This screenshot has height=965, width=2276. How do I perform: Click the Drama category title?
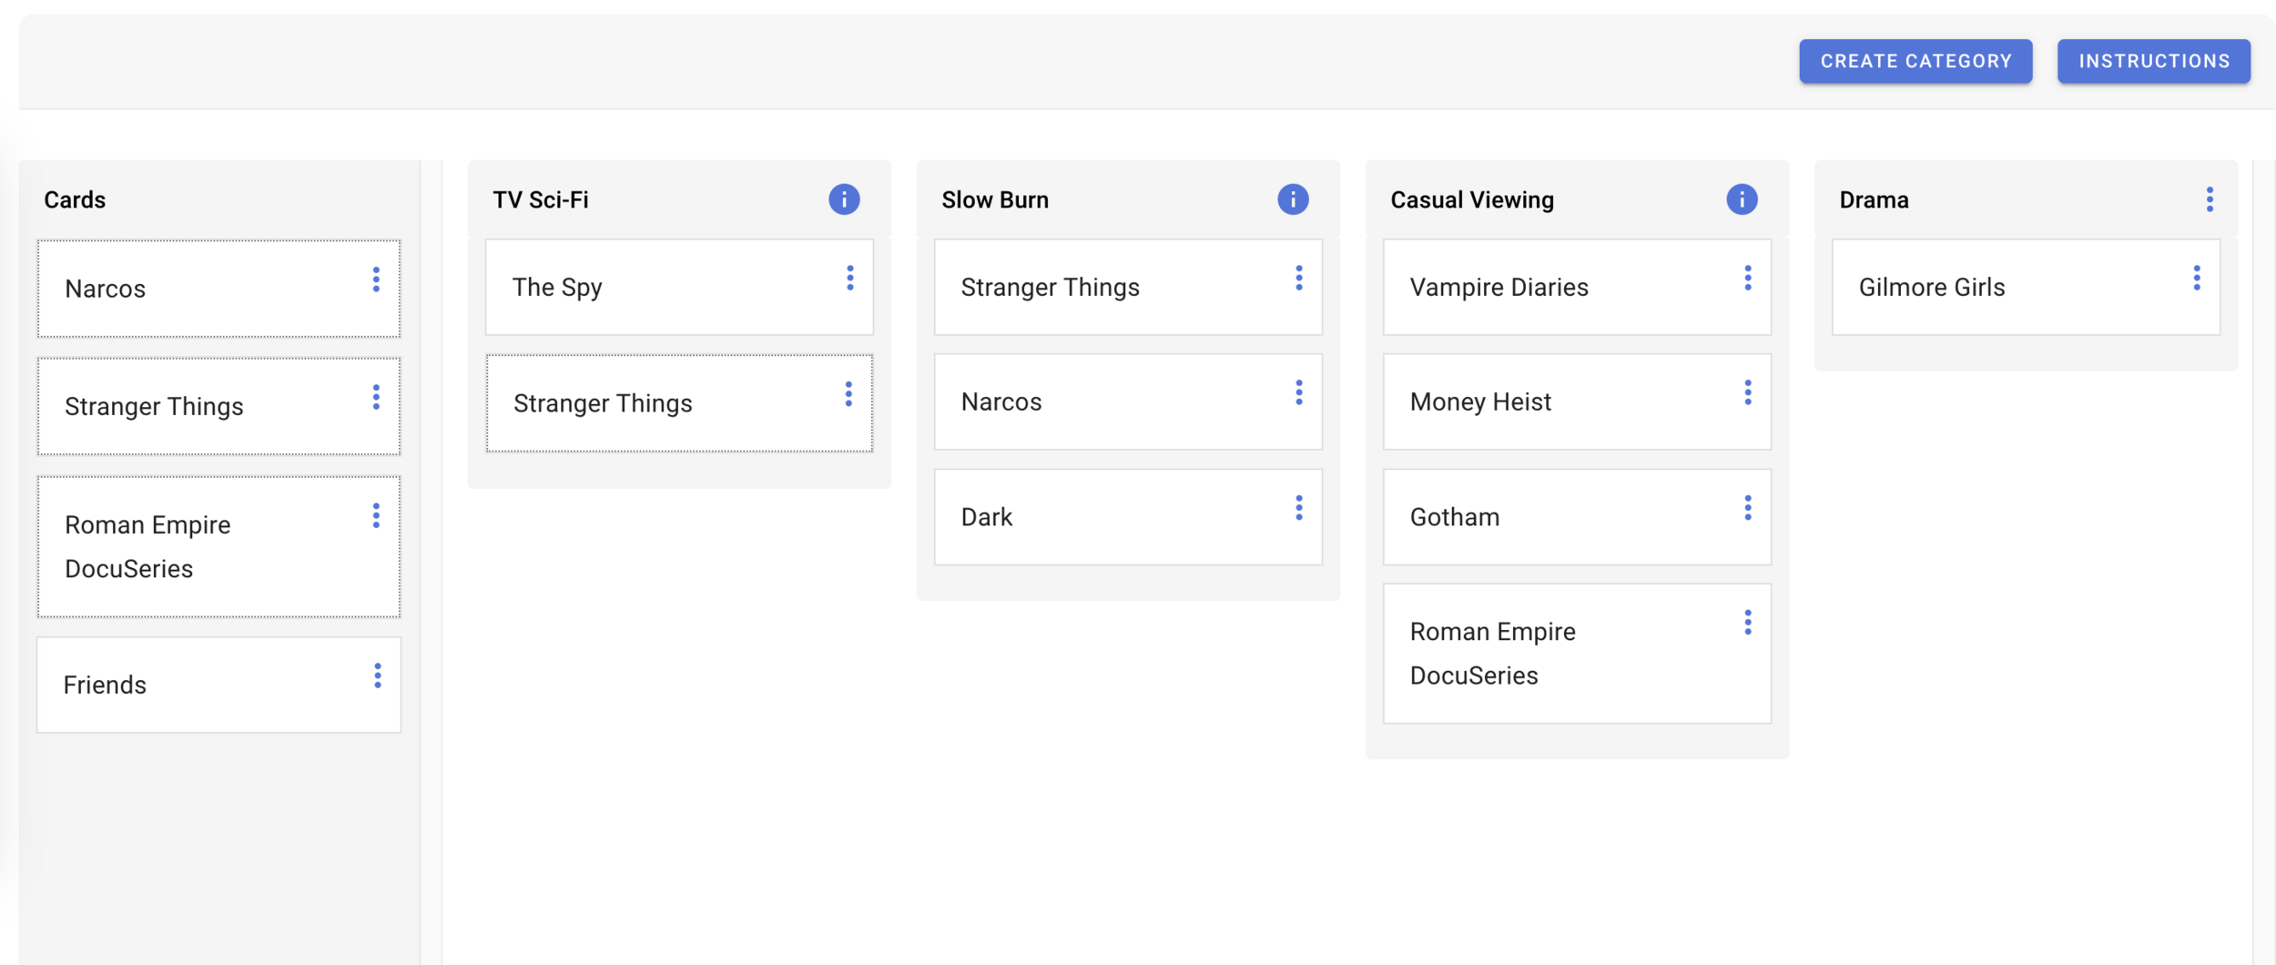click(1874, 199)
